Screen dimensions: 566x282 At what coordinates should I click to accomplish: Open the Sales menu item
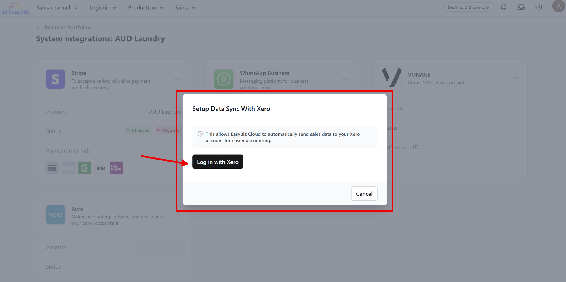tap(185, 7)
